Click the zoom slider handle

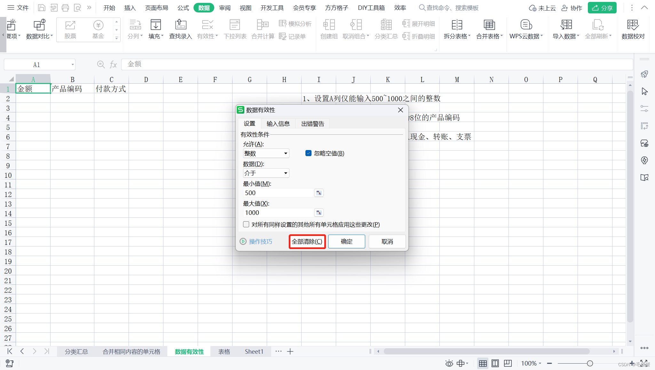[x=590, y=363]
